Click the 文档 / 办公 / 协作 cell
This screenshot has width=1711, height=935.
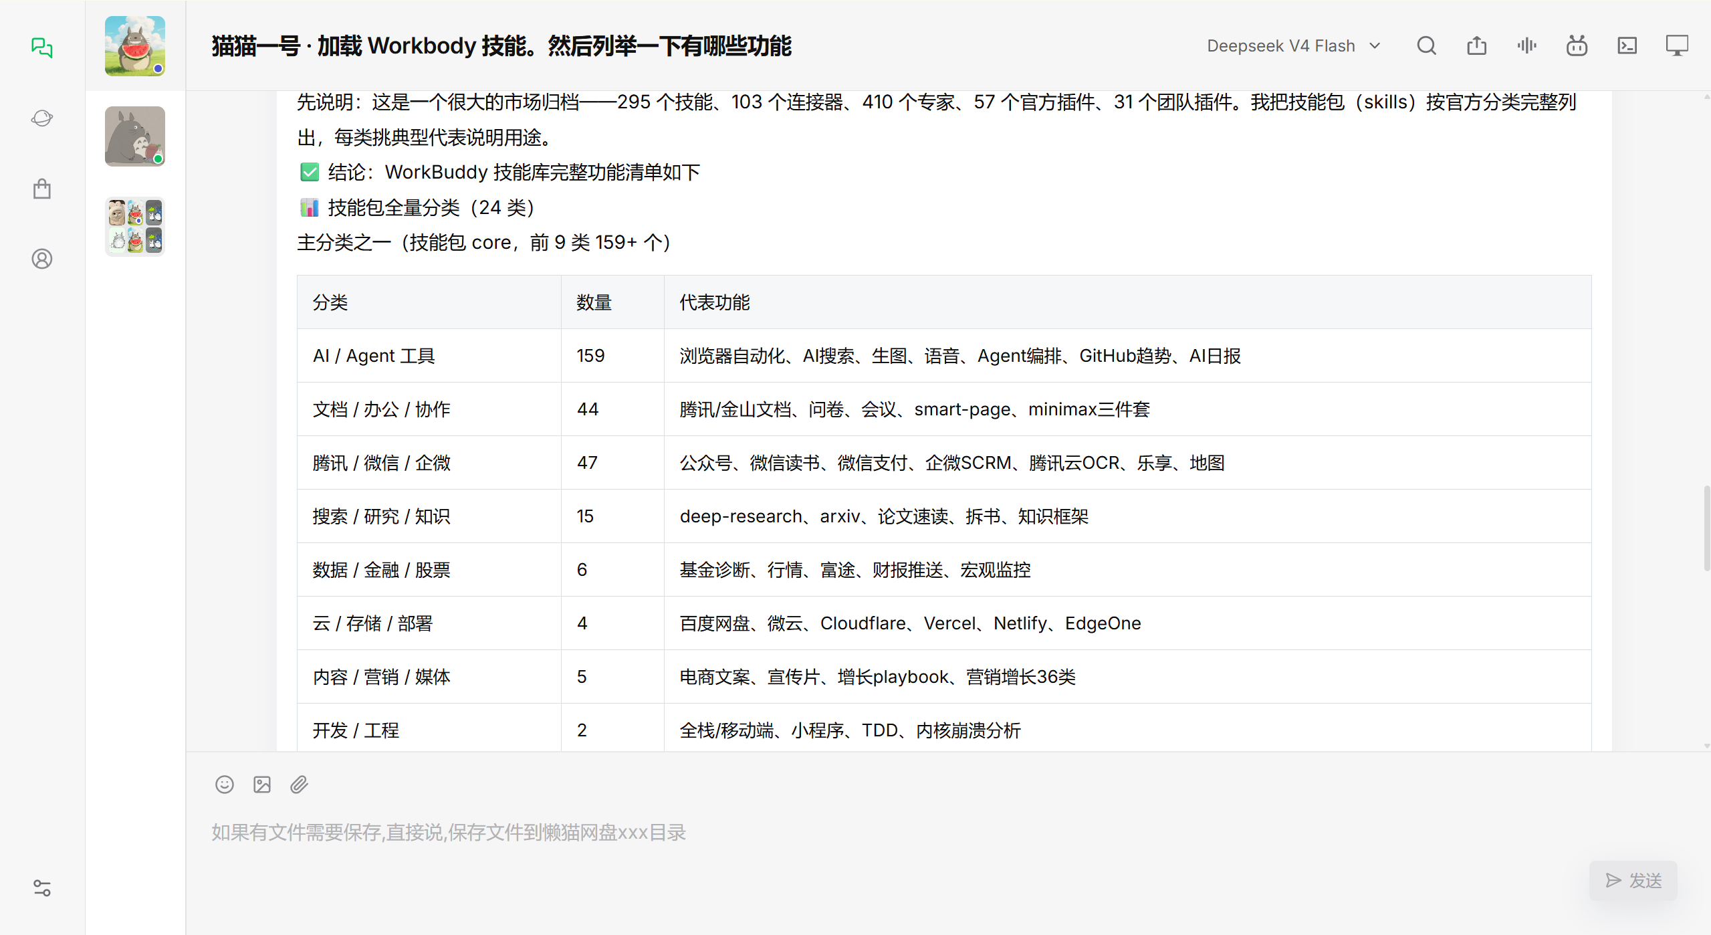point(429,409)
